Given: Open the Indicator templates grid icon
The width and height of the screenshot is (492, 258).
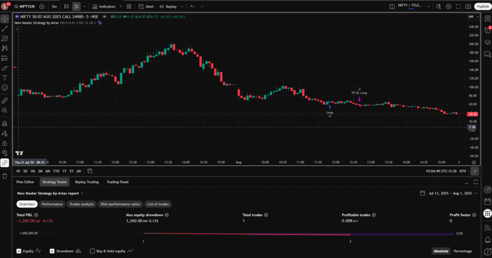Looking at the screenshot, I should pyautogui.click(x=129, y=7).
